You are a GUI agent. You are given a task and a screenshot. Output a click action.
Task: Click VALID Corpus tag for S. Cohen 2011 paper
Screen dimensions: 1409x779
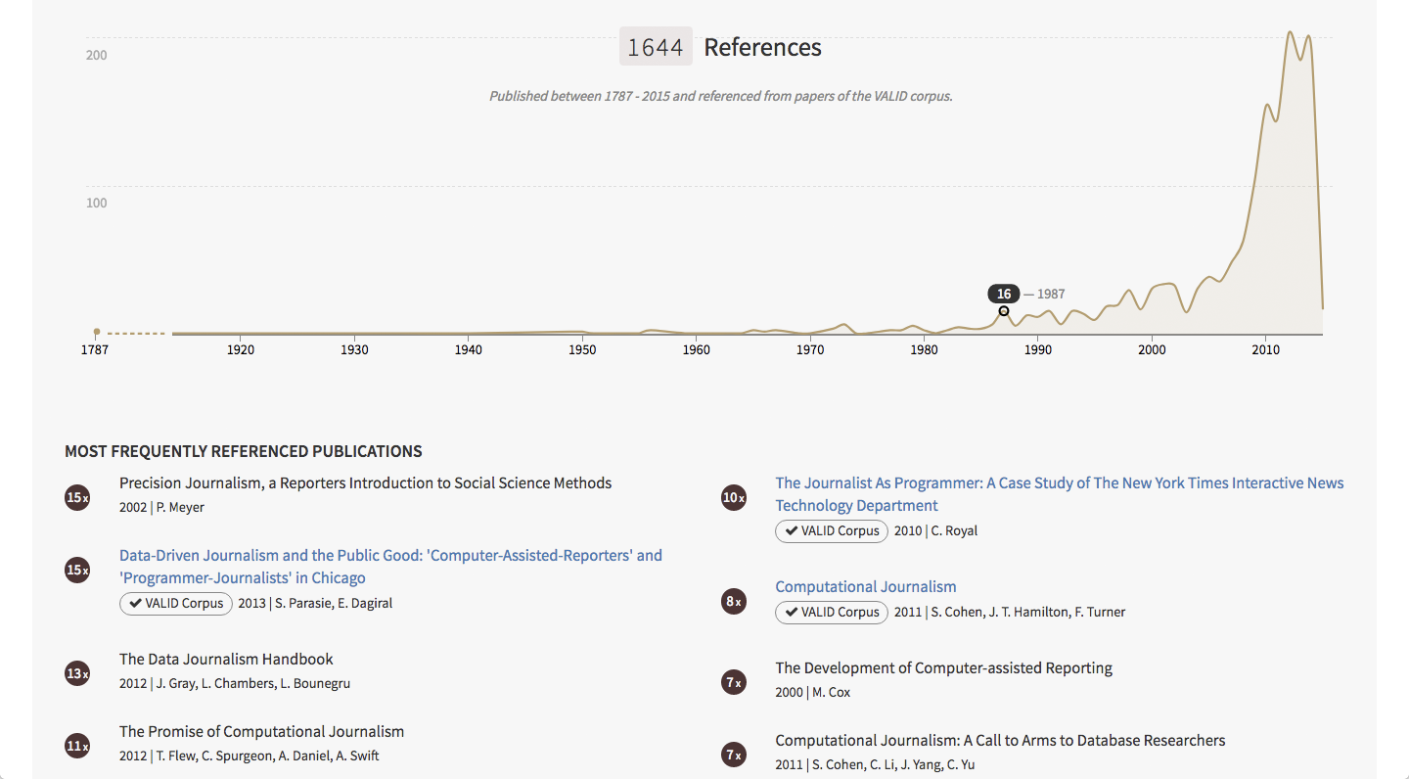click(832, 612)
